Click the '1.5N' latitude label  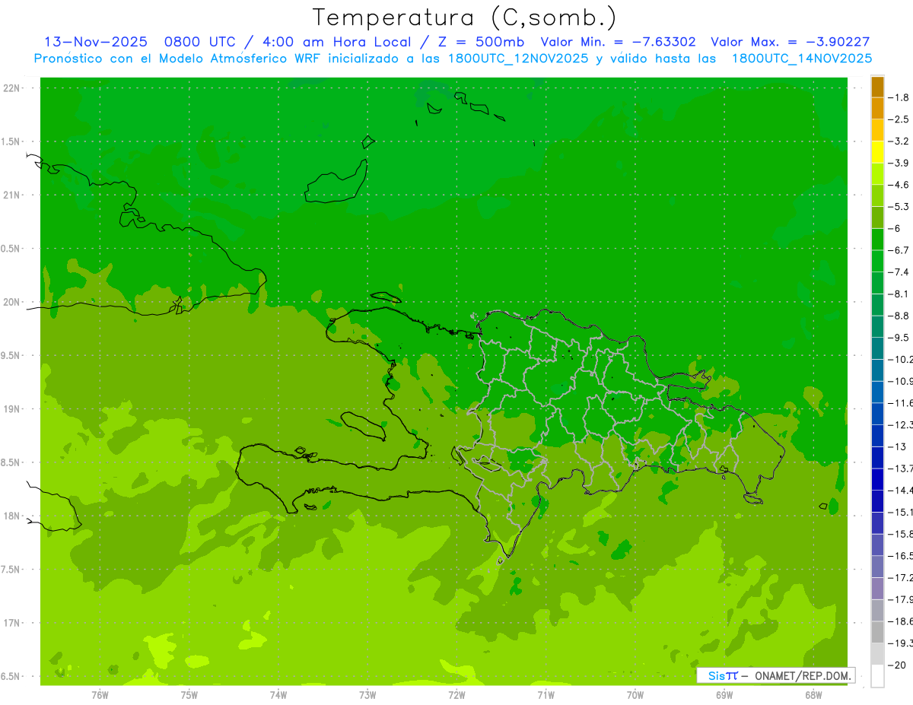pyautogui.click(x=11, y=141)
